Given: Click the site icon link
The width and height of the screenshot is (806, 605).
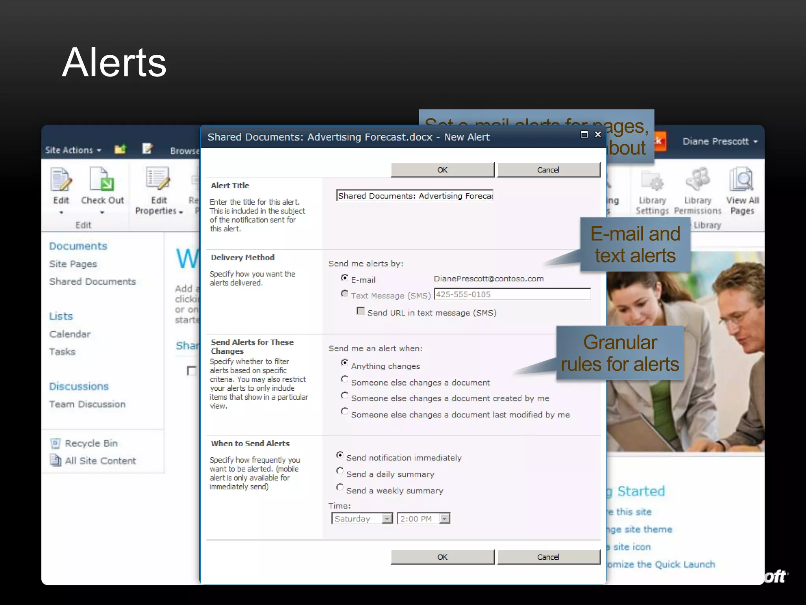Looking at the screenshot, I should 629,547.
